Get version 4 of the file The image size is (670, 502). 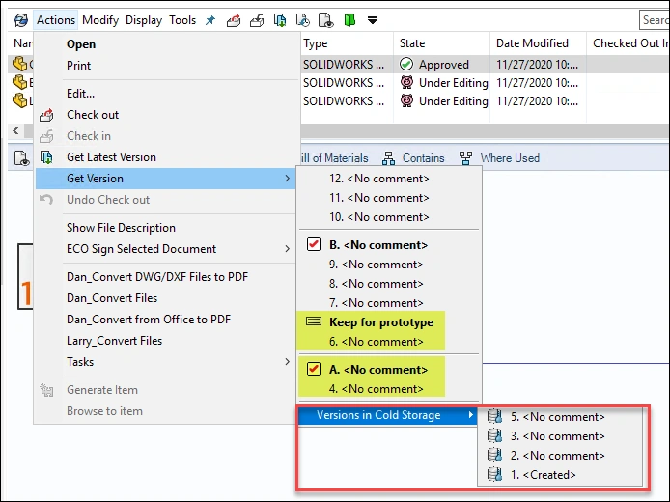[376, 389]
